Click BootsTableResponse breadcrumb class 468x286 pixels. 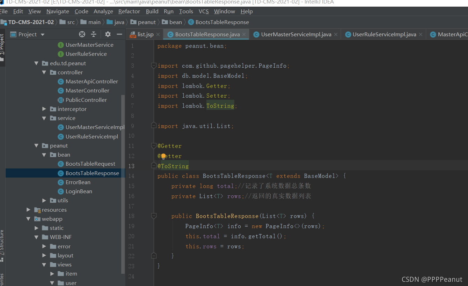coord(219,22)
